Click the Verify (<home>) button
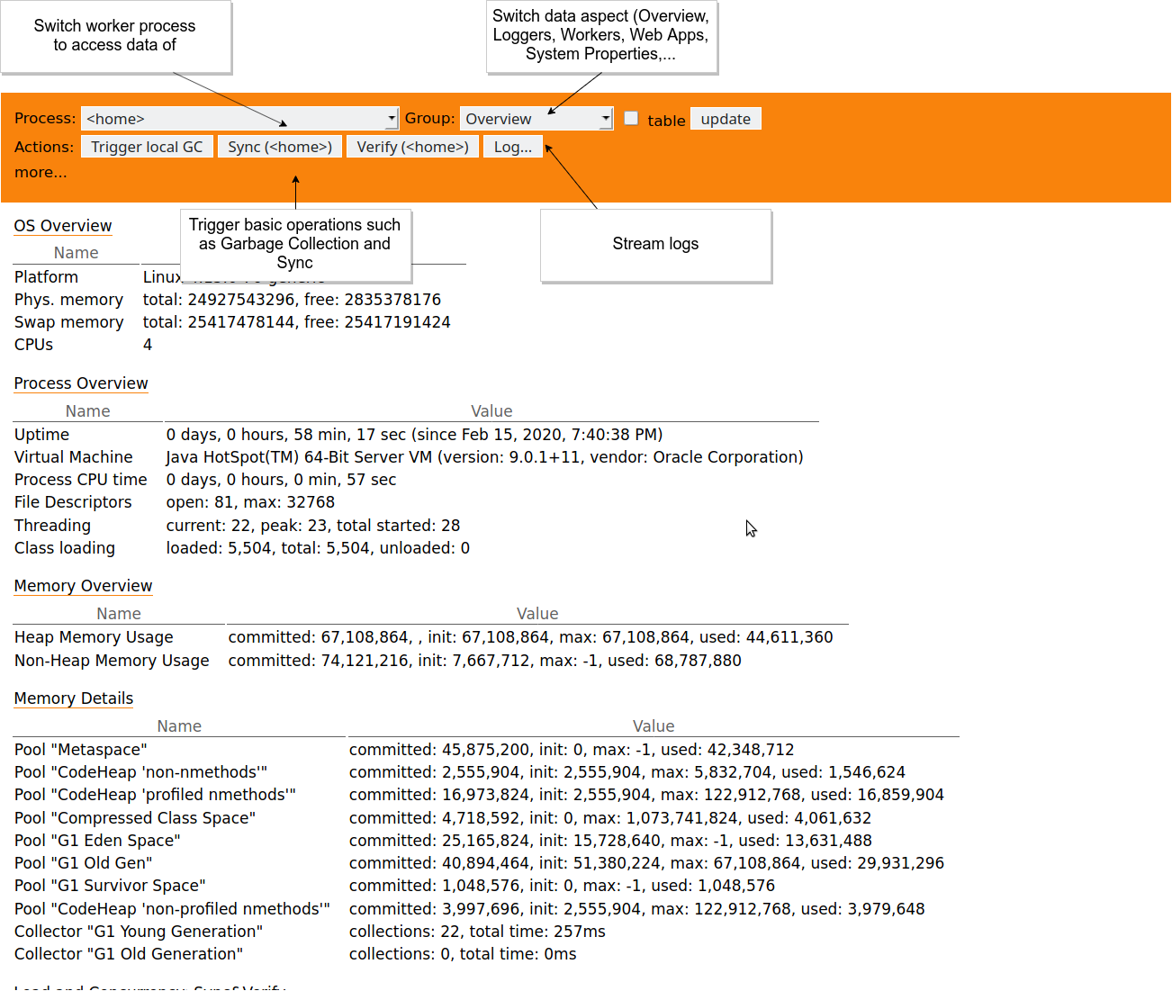 click(412, 147)
